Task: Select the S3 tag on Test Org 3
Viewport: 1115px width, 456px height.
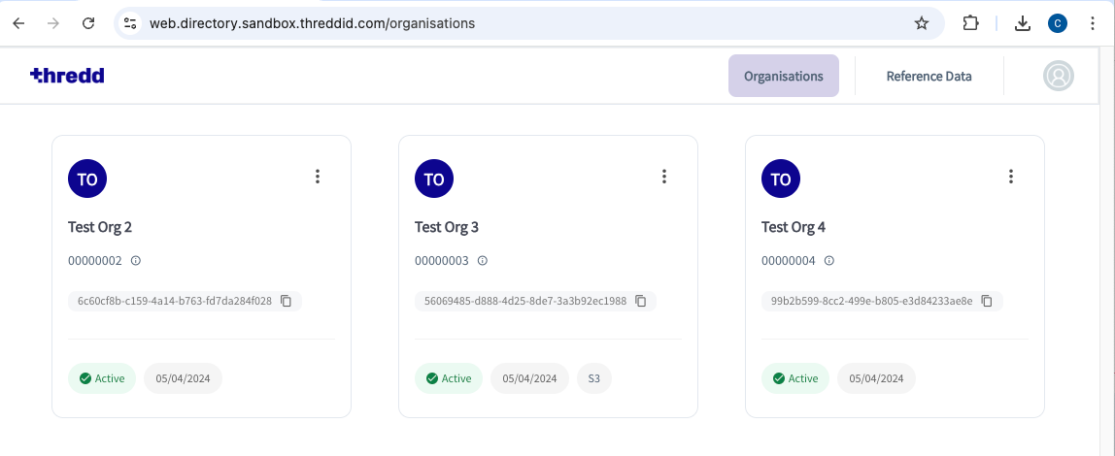Action: click(593, 378)
